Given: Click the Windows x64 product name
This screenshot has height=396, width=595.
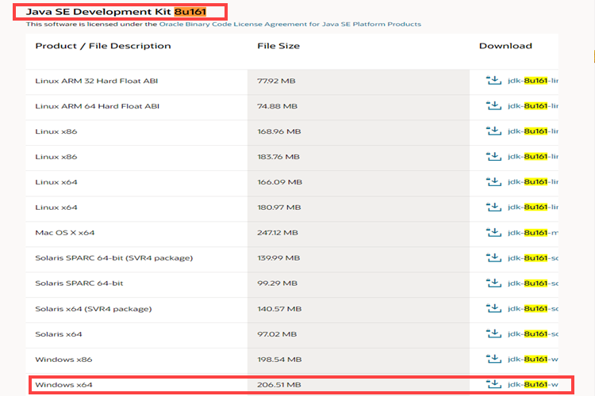Looking at the screenshot, I should 63,385.
